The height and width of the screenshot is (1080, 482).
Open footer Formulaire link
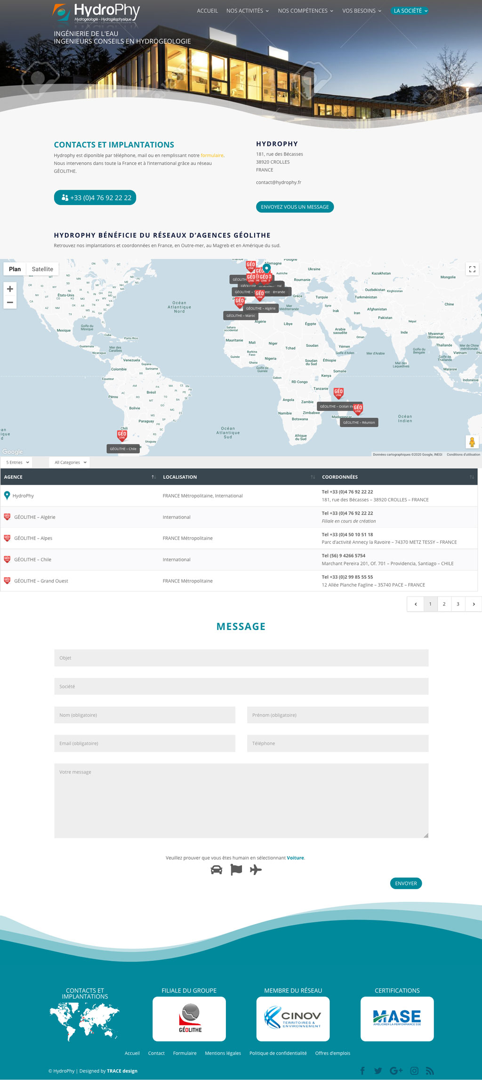[x=185, y=1053]
